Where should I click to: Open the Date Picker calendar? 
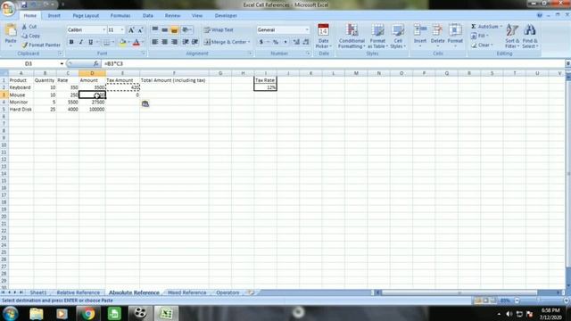tap(323, 36)
